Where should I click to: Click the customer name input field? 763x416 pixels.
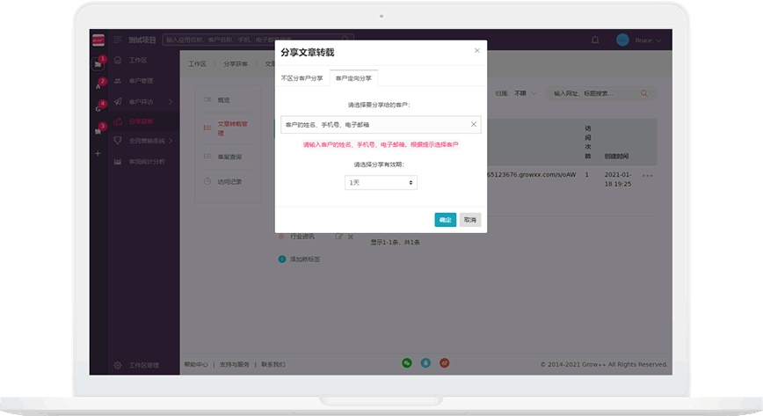click(374, 125)
